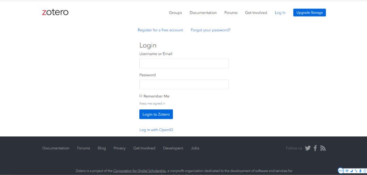Image resolution: width=367 pixels, height=175 pixels.
Task: Click the Remember Me label text
Action: (x=156, y=96)
